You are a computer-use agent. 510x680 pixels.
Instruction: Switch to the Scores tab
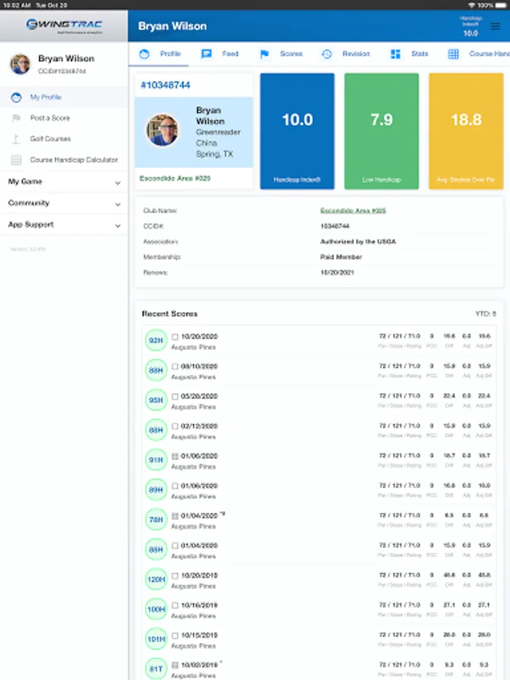pyautogui.click(x=280, y=54)
